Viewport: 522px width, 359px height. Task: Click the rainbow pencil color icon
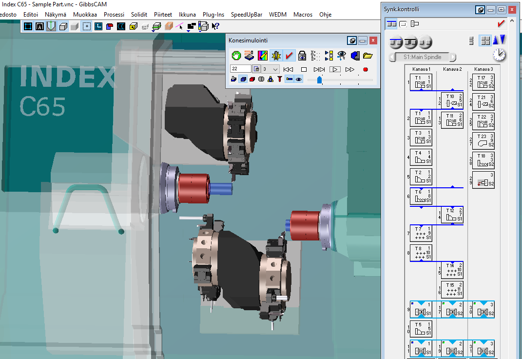[263, 56]
